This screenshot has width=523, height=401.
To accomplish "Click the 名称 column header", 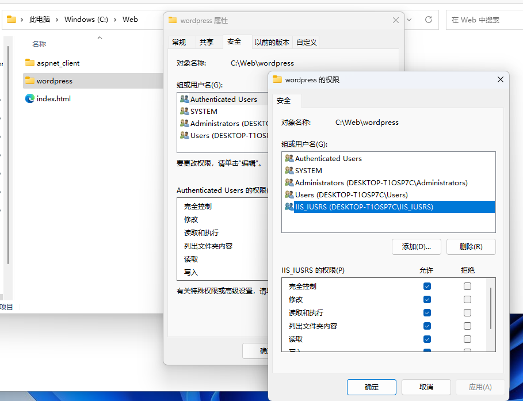I will tap(39, 44).
